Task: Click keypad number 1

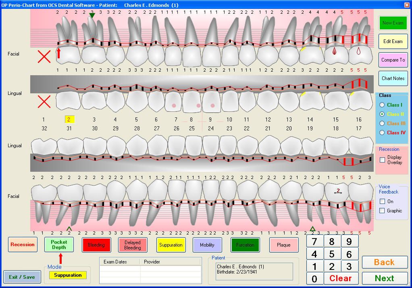Action: coord(314,267)
